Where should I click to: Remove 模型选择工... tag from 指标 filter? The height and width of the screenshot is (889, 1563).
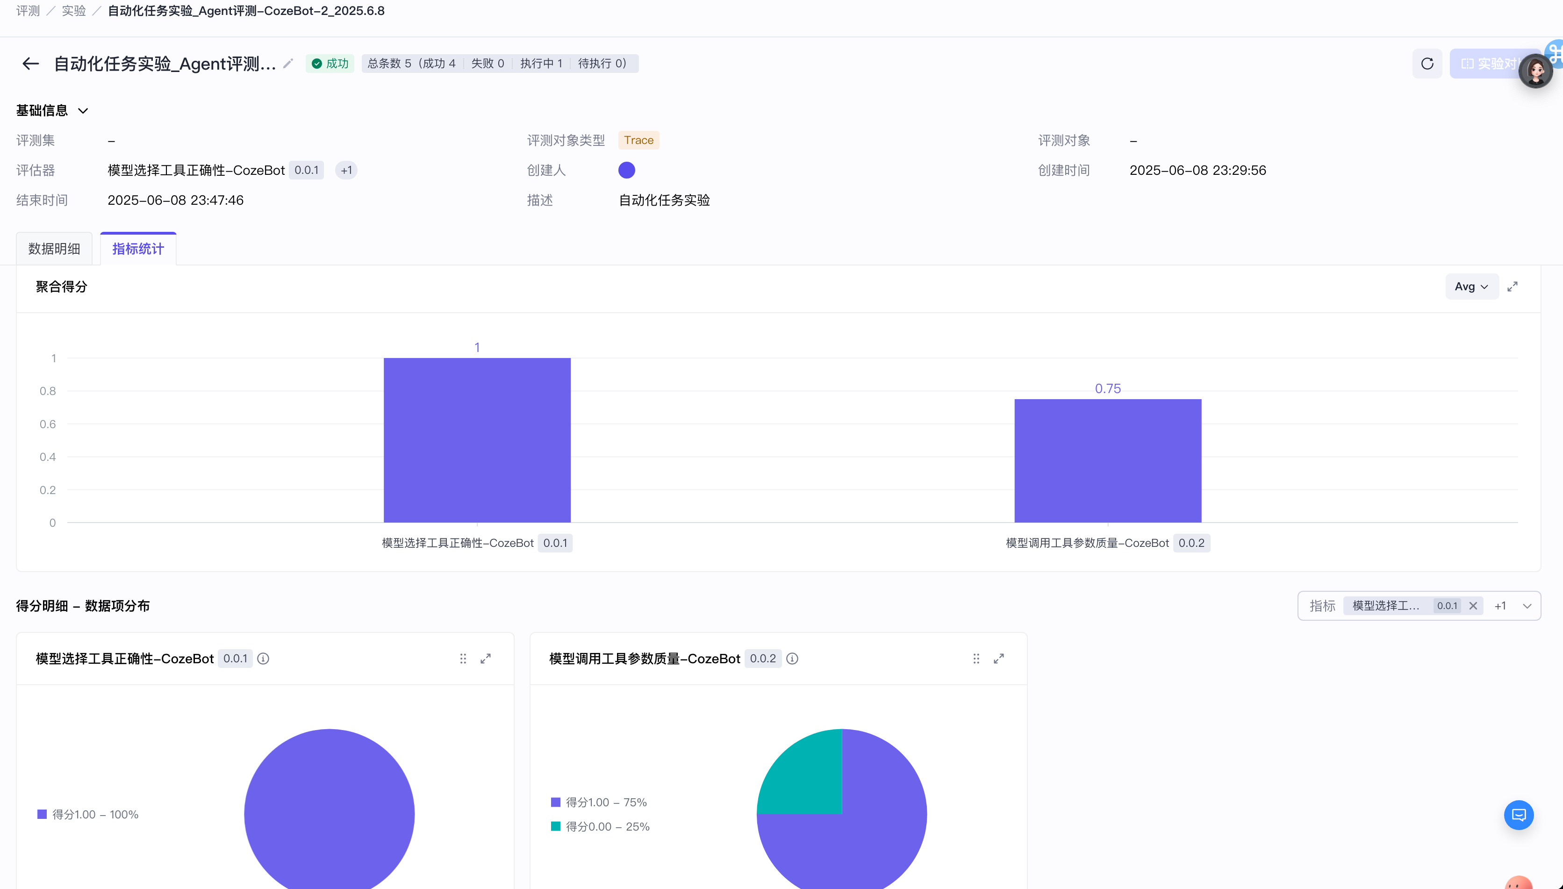coord(1473,606)
